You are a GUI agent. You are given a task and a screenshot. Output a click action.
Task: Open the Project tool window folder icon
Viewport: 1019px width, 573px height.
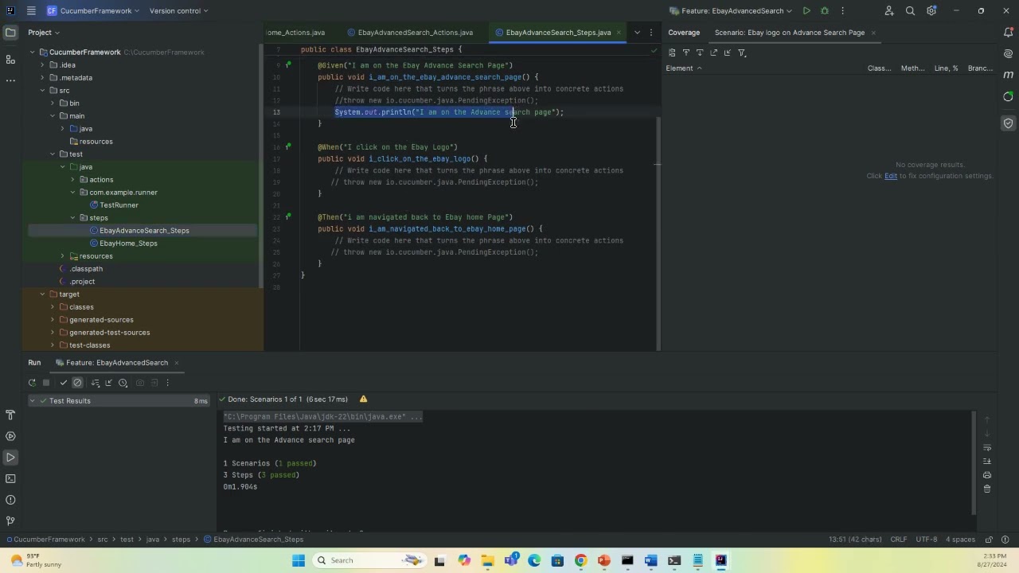pos(10,33)
